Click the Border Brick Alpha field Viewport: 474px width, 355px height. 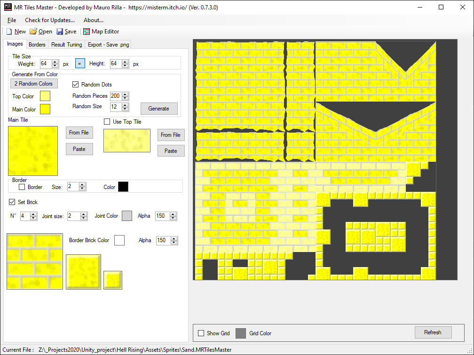[164, 240]
